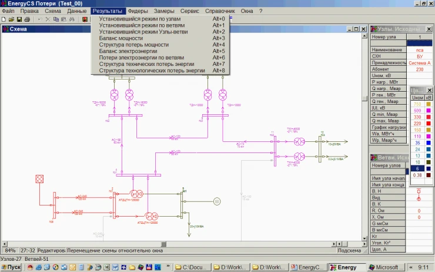Screen dimensions: 435x272
Task: Close the voltage color legend panel
Action: point(429,90)
